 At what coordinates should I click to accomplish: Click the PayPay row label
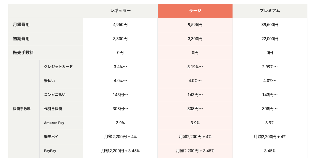point(50,151)
